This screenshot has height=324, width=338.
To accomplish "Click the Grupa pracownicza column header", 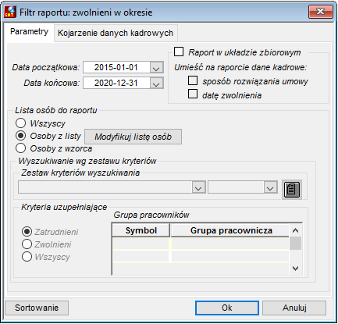I will (230, 230).
